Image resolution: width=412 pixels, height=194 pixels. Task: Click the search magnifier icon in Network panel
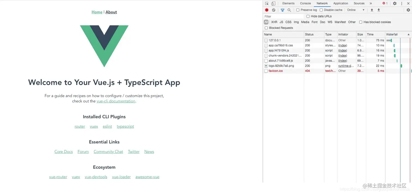tap(289, 10)
